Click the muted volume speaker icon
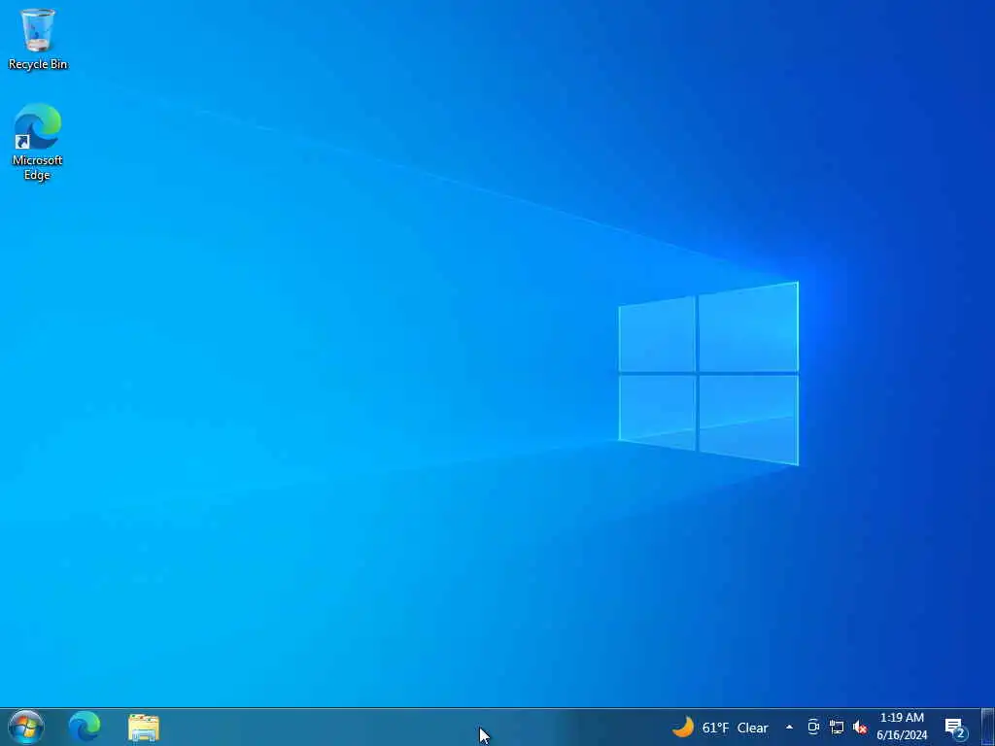995x746 pixels. [x=860, y=728]
